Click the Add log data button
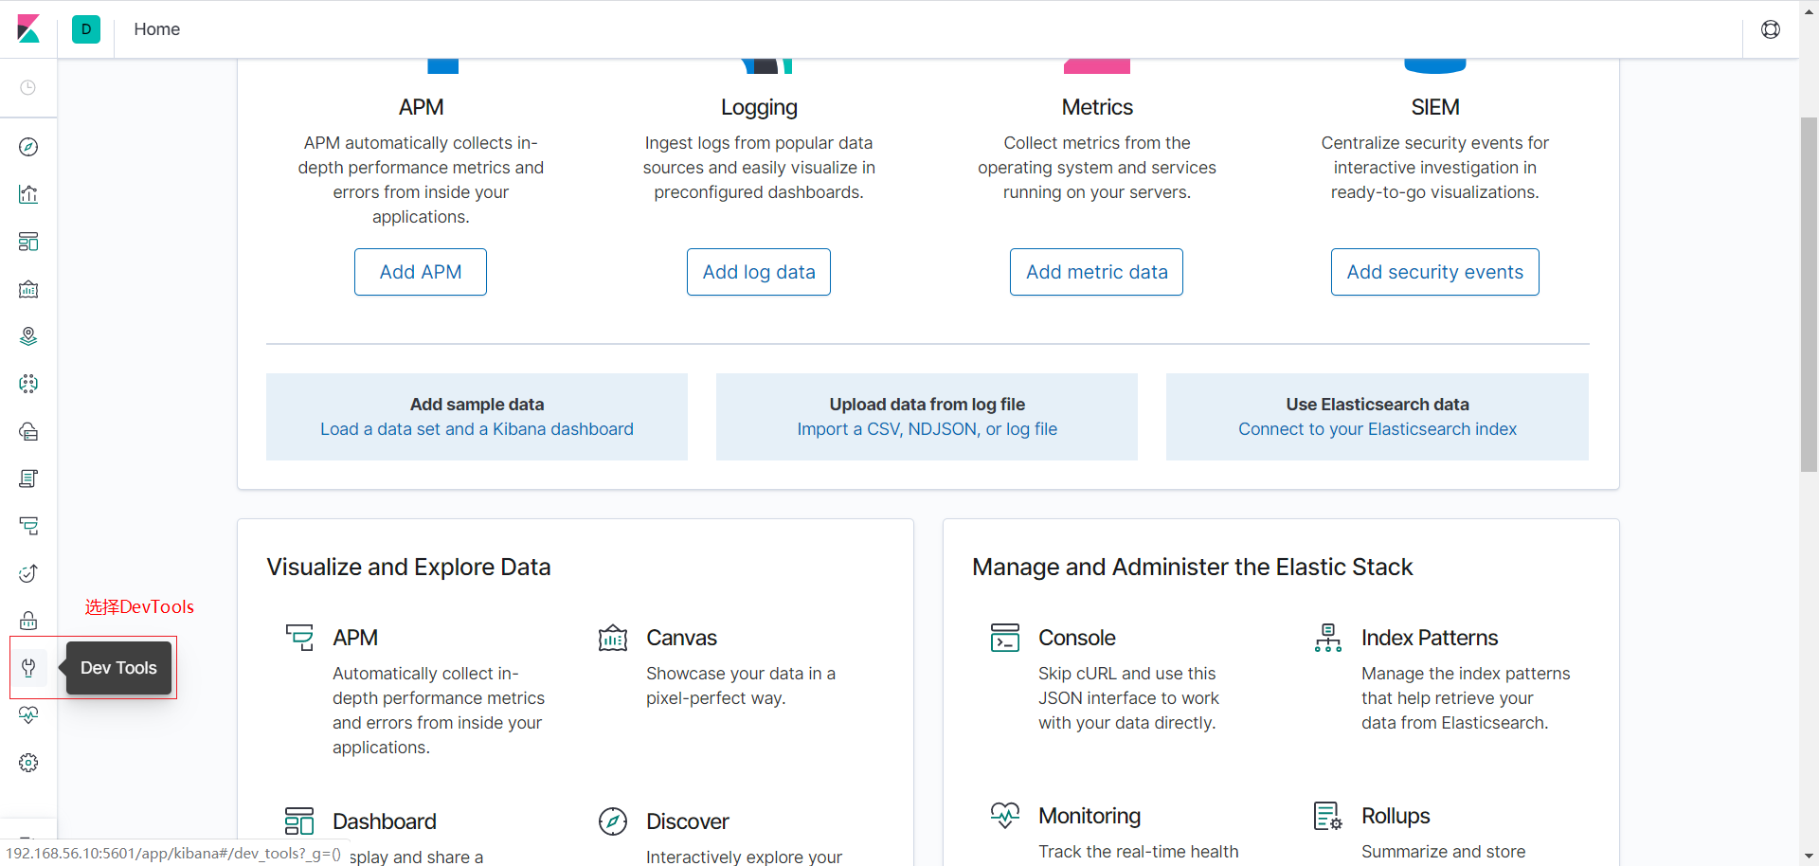The height and width of the screenshot is (866, 1819). (x=759, y=272)
